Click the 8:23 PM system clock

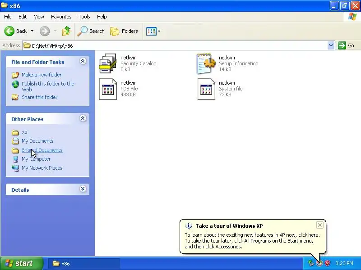344,263
